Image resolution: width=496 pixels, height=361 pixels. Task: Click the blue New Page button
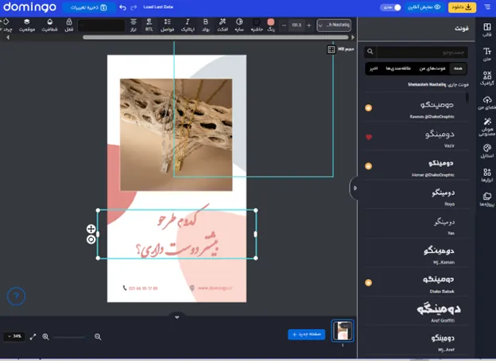(x=305, y=335)
